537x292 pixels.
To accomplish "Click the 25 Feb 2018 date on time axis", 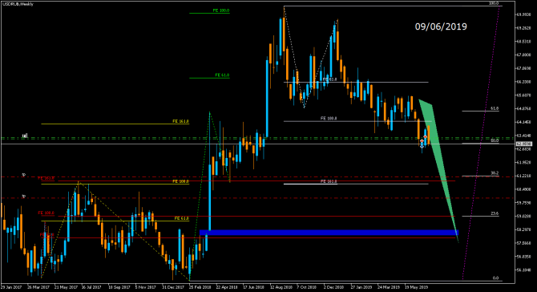I will click(200, 287).
